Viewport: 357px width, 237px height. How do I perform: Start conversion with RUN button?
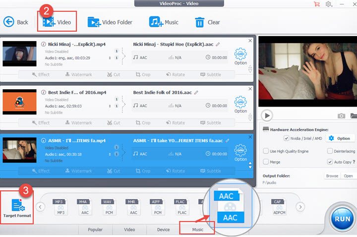point(342,219)
